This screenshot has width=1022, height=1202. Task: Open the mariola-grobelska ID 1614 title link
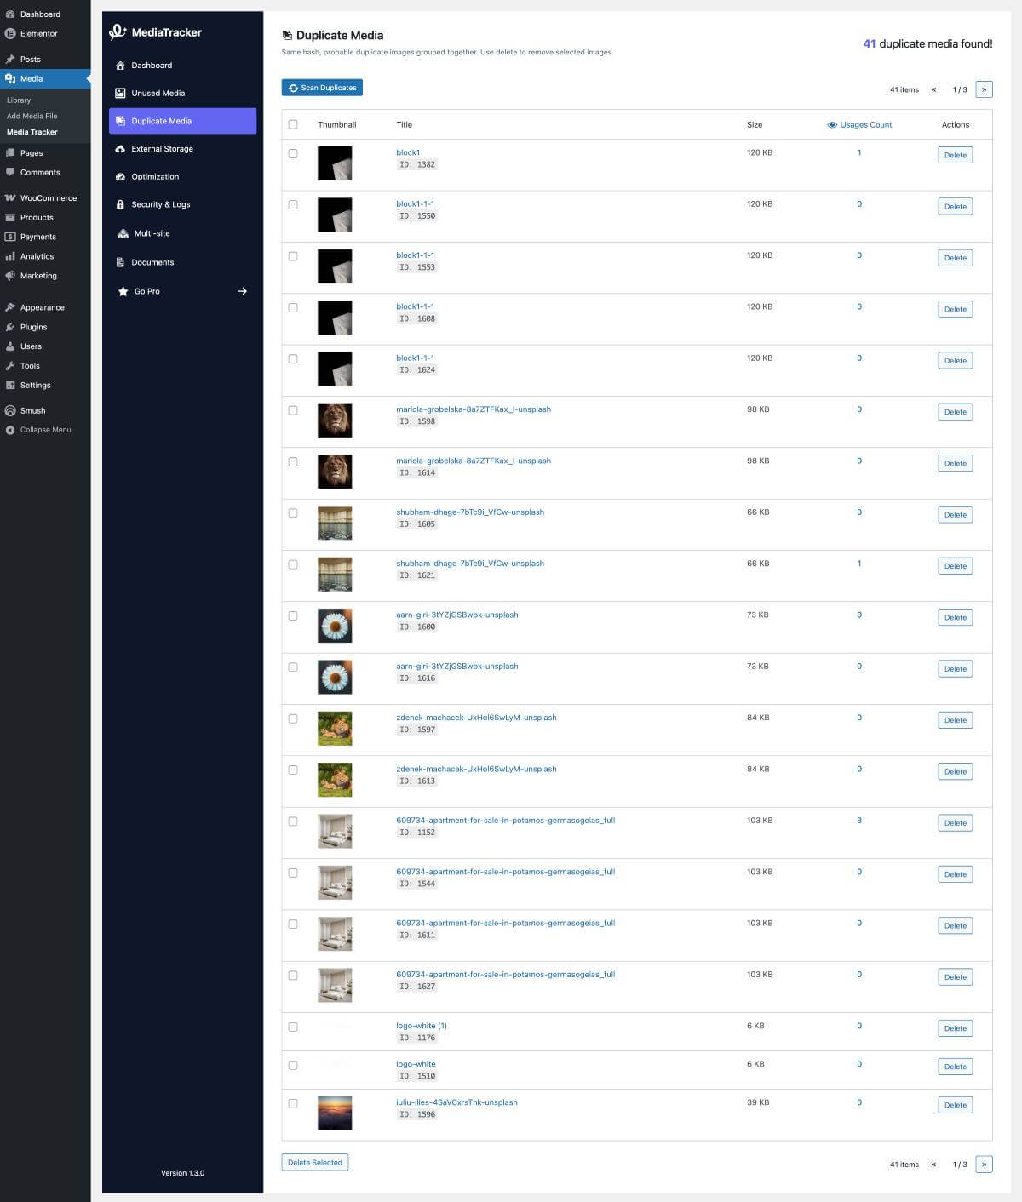(474, 461)
